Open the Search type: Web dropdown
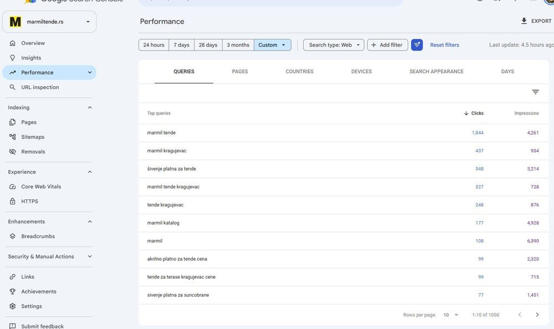The height and width of the screenshot is (329, 554). (x=334, y=45)
